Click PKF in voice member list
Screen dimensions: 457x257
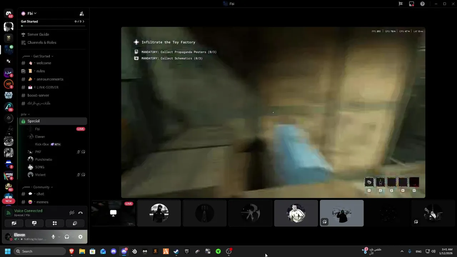(x=56, y=152)
